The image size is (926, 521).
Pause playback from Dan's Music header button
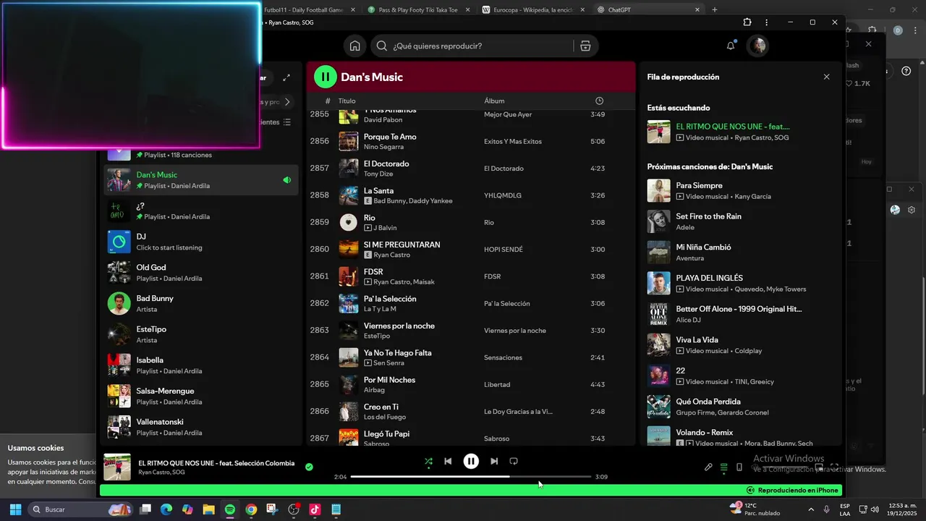tap(325, 77)
